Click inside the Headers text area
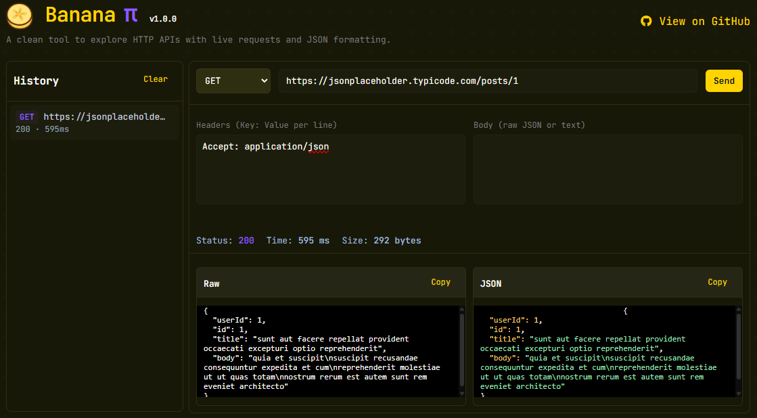This screenshot has width=757, height=418. [x=331, y=169]
